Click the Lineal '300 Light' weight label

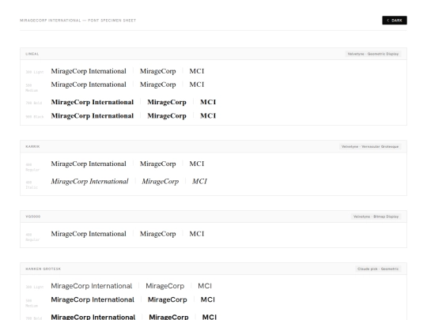35,72
